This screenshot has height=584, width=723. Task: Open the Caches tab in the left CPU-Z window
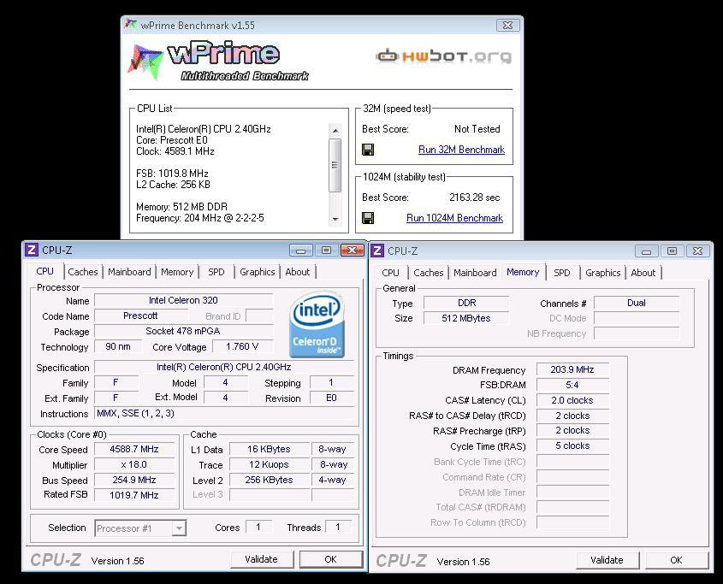(83, 272)
